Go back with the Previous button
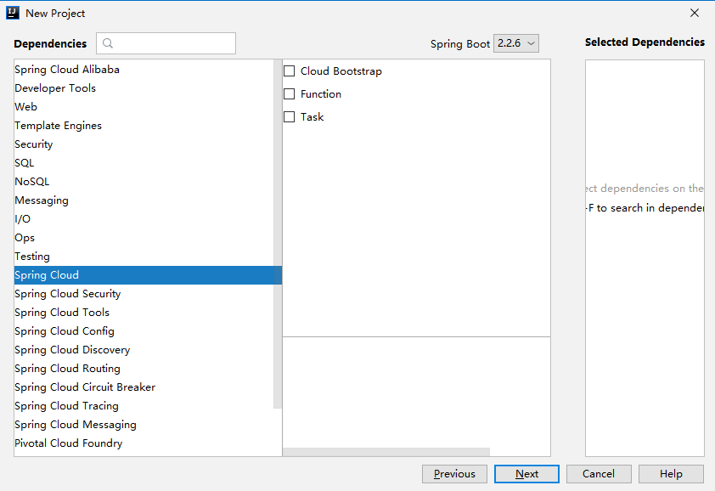 click(x=454, y=474)
